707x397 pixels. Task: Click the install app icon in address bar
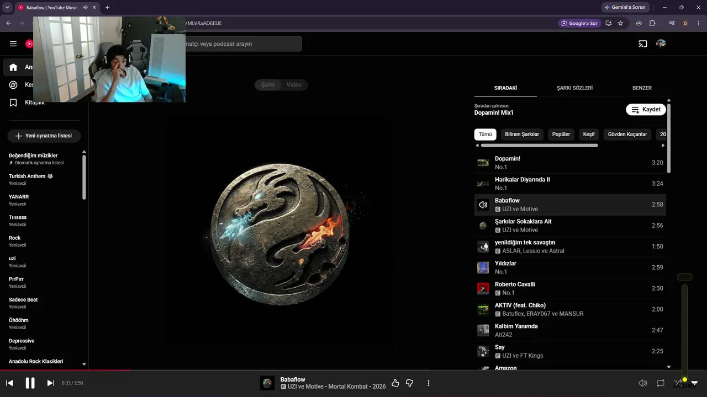click(608, 23)
